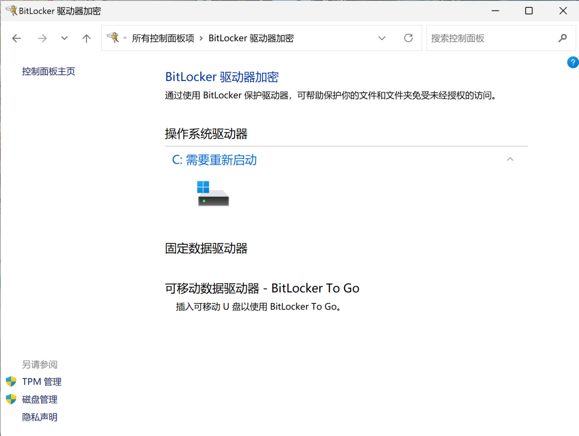The height and width of the screenshot is (436, 579).
Task: Click the search magnifier icon
Action: [563, 38]
